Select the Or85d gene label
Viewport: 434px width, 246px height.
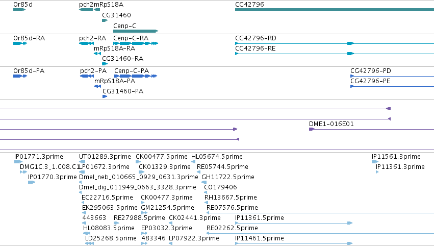pos(23,5)
